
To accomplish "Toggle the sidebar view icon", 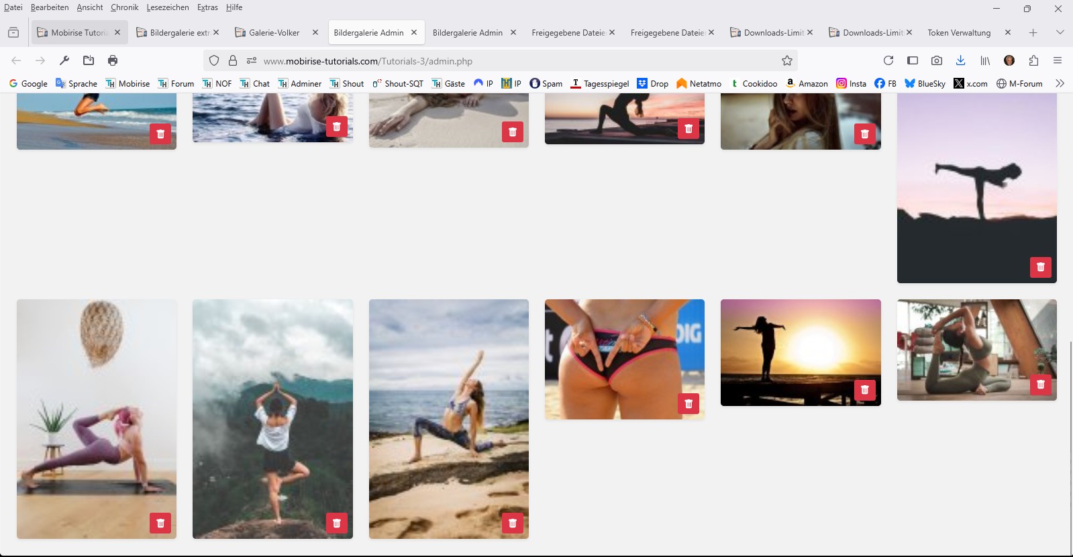I will [x=913, y=60].
